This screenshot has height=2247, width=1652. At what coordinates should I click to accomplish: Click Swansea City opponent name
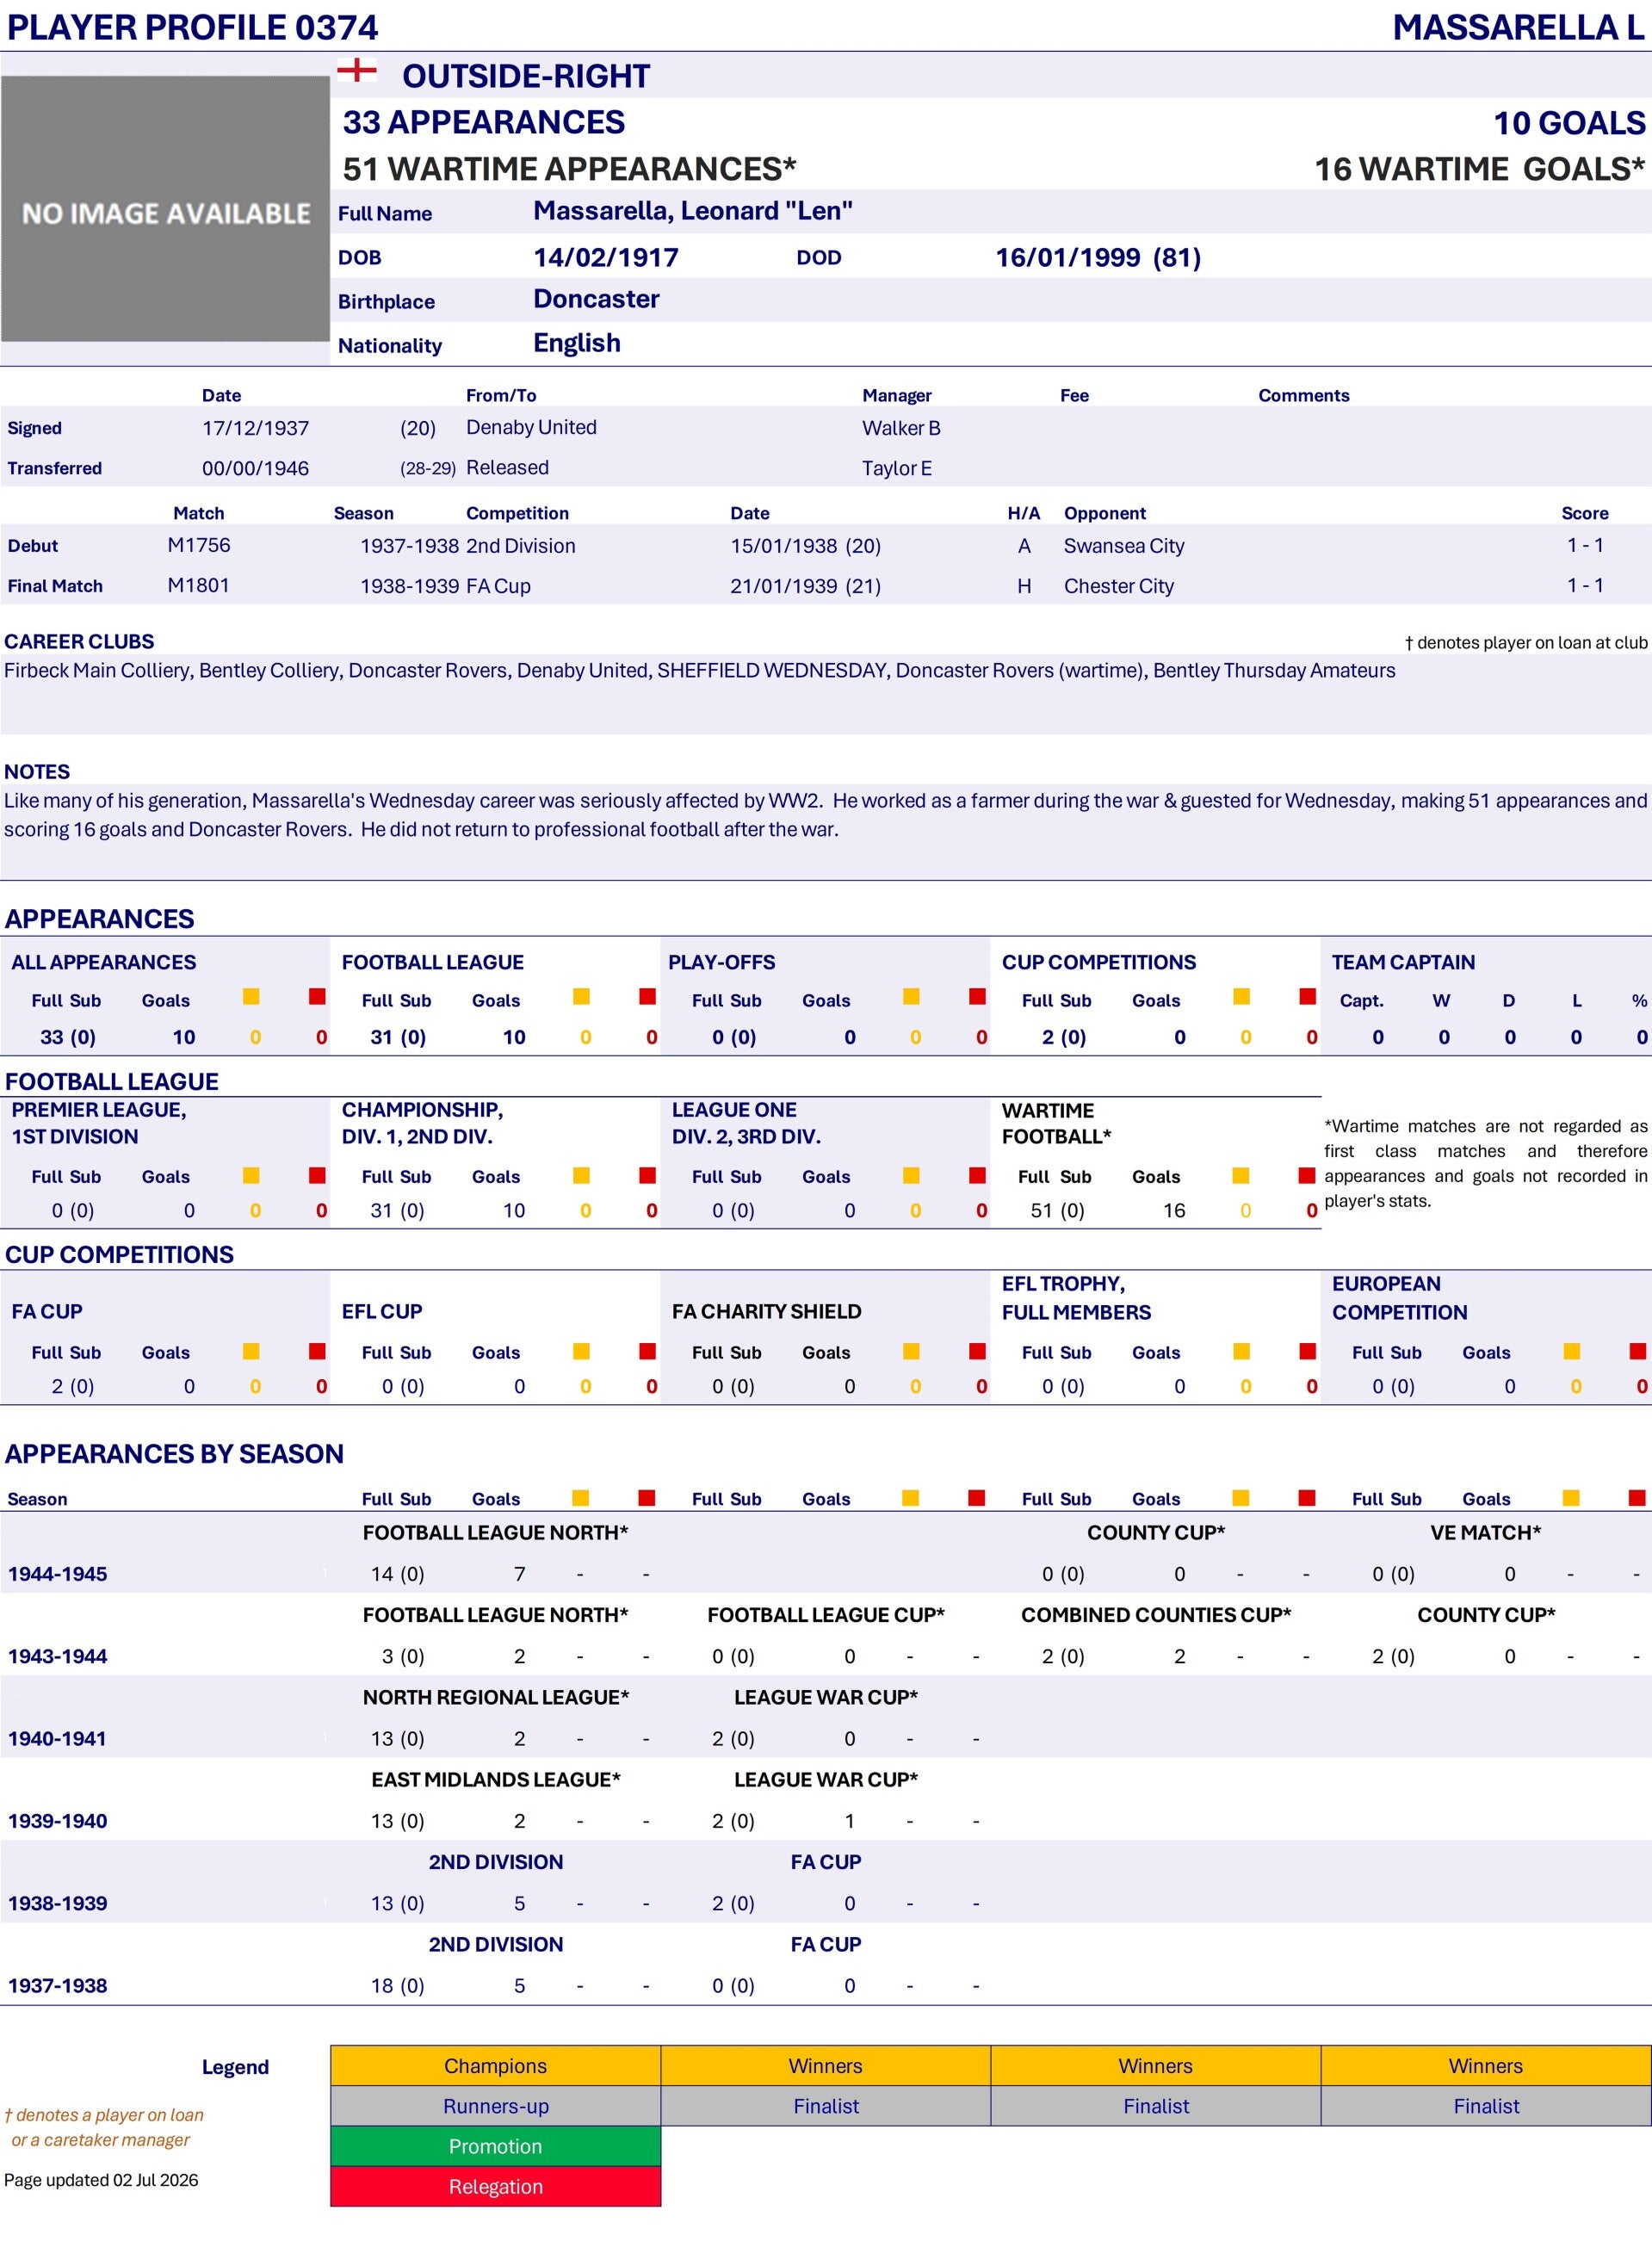tap(1124, 546)
